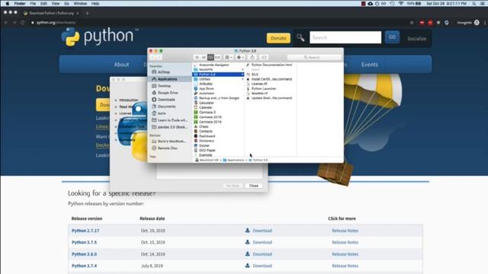
Task: Click download icon in Python 3.7.4 row
Action: pos(247,266)
